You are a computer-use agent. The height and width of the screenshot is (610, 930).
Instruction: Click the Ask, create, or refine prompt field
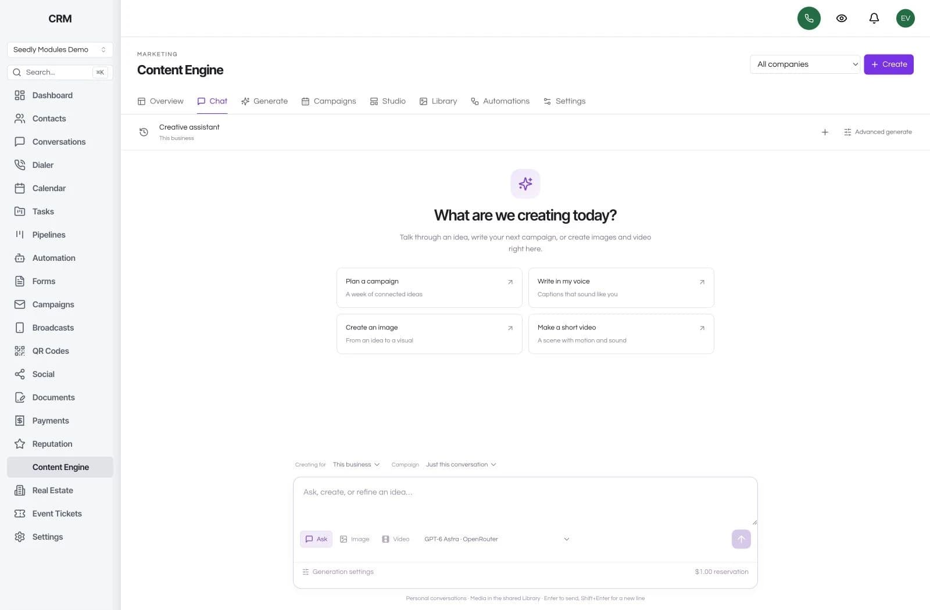pyautogui.click(x=525, y=501)
